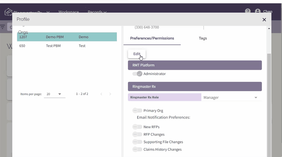
Task: Click the phone number field (330) 648-3700
Action: point(147,27)
